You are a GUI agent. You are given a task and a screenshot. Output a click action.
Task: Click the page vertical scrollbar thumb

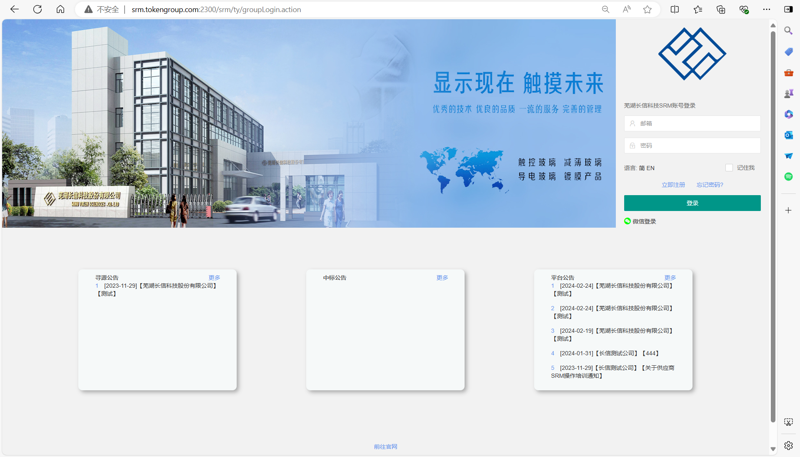pyautogui.click(x=773, y=227)
